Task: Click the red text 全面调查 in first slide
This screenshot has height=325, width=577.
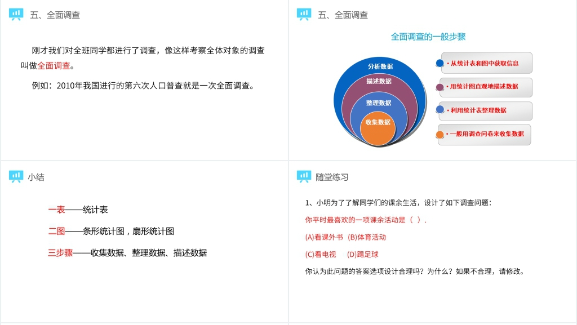Action: click(54, 66)
